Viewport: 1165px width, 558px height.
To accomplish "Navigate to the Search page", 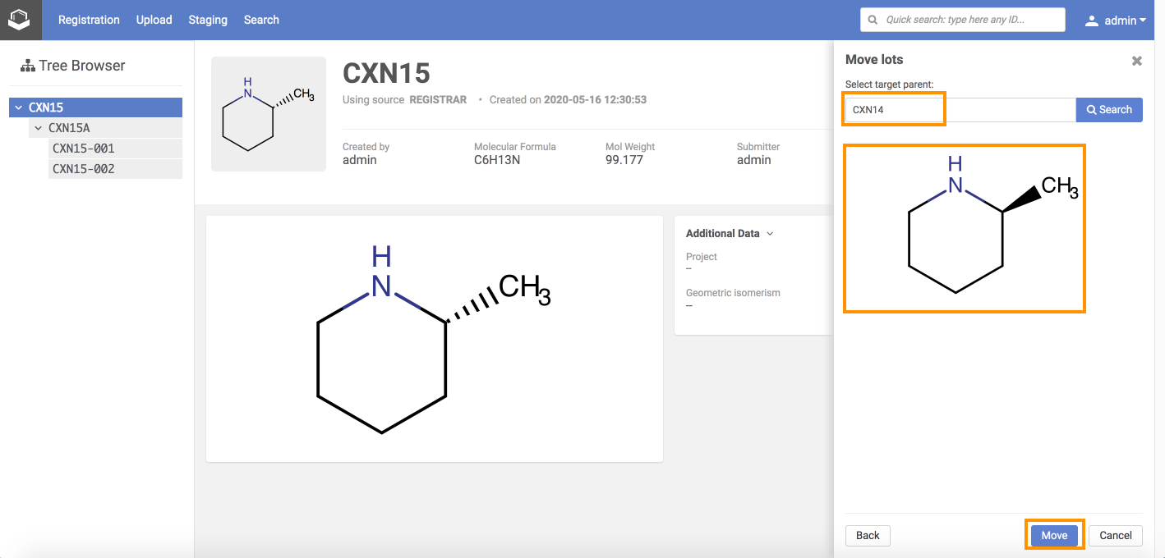I will coord(261,20).
